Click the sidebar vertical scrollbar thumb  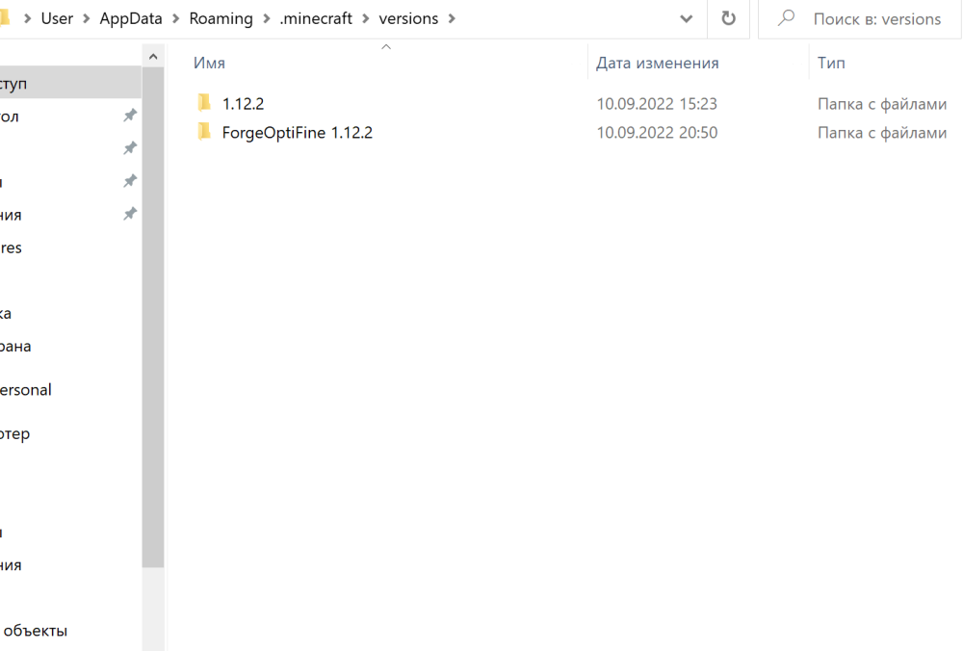153,317
